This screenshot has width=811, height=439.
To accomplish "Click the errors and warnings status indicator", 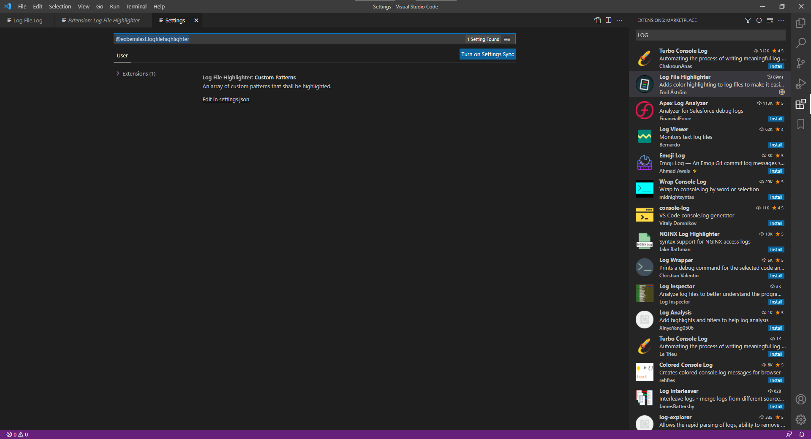I will point(17,434).
